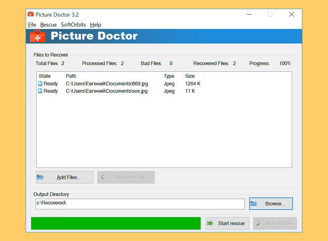Click the grey chevron icon on Remove Files
Image resolution: width=328 pixels, height=241 pixels.
[x=104, y=177]
